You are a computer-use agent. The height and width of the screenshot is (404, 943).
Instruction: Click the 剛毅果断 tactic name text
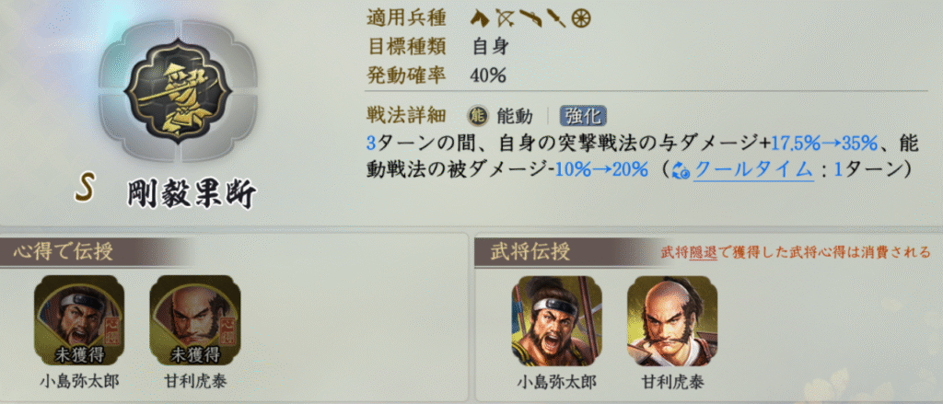coord(192,194)
